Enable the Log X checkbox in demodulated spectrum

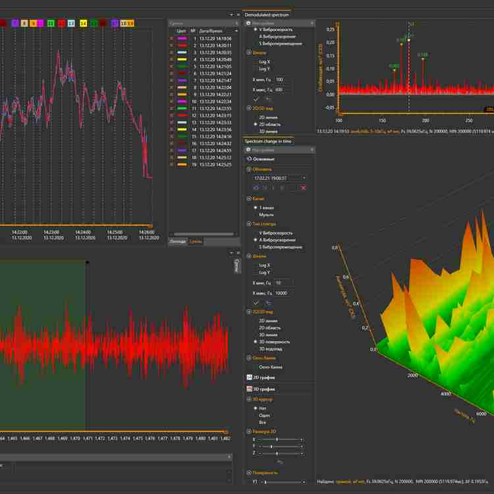point(256,61)
